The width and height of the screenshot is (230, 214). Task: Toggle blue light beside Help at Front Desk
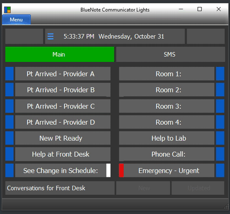(x=10, y=154)
